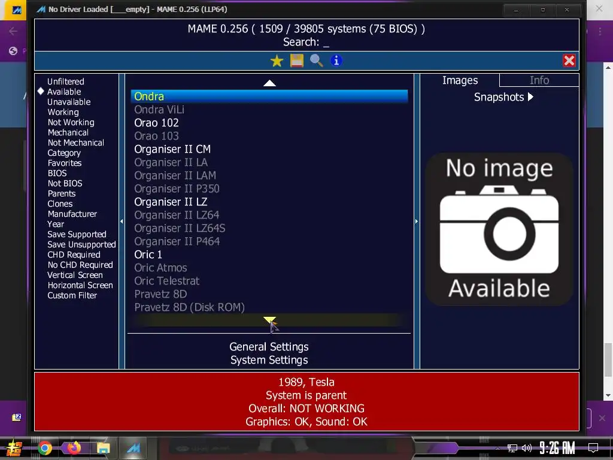The image size is (613, 460).
Task: Click the volume icon in system tray
Action: click(x=527, y=448)
